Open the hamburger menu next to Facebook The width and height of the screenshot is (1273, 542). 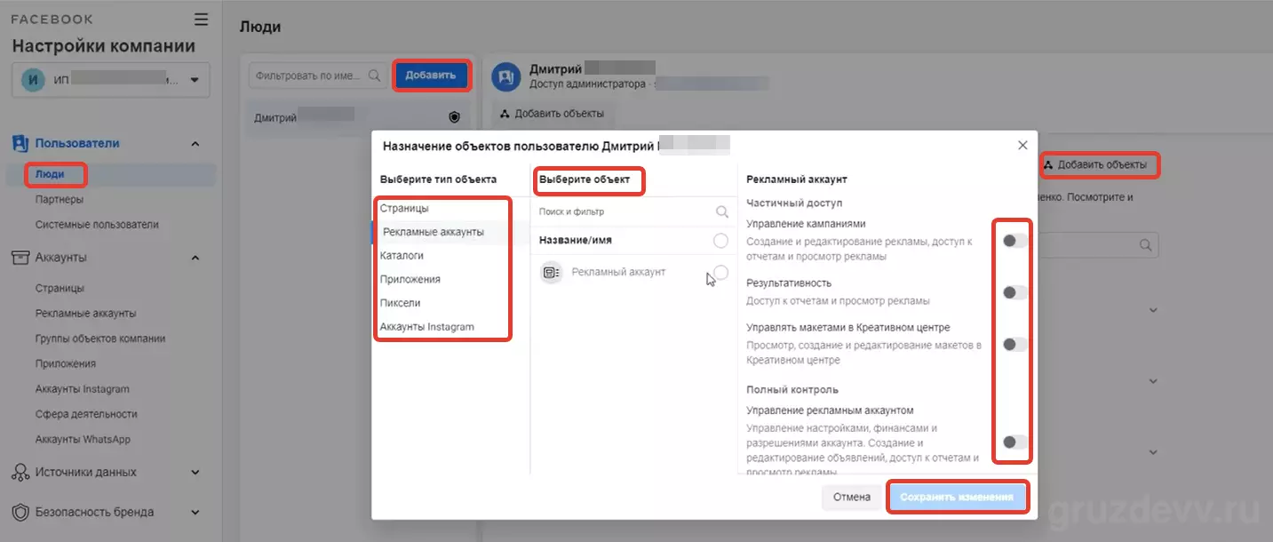click(201, 19)
